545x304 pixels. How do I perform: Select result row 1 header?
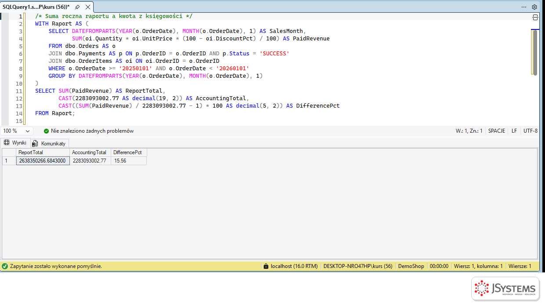click(9, 161)
